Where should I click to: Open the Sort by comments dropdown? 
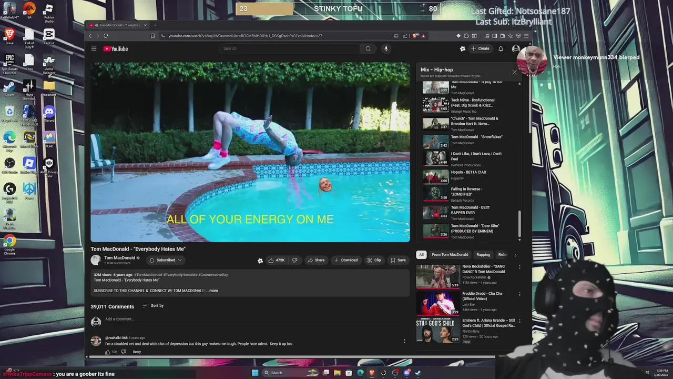coord(153,306)
